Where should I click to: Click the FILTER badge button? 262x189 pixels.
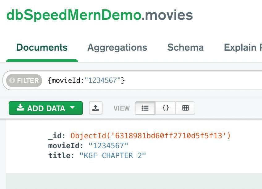(24, 81)
